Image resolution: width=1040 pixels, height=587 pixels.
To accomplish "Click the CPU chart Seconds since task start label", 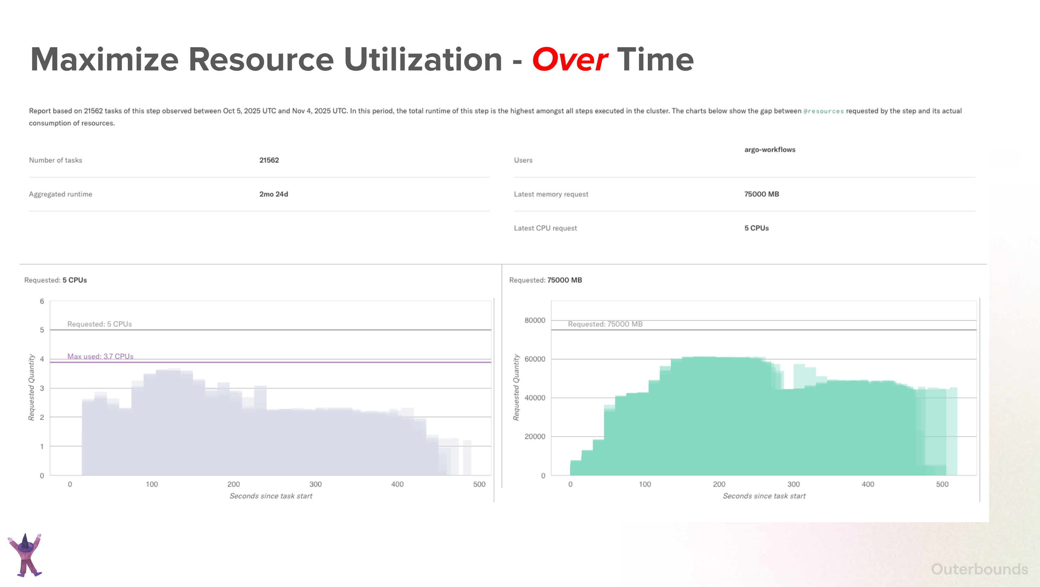I will pyautogui.click(x=271, y=496).
